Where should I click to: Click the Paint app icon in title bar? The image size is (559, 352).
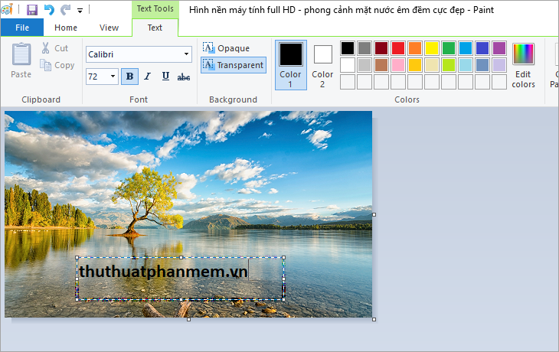[7, 10]
